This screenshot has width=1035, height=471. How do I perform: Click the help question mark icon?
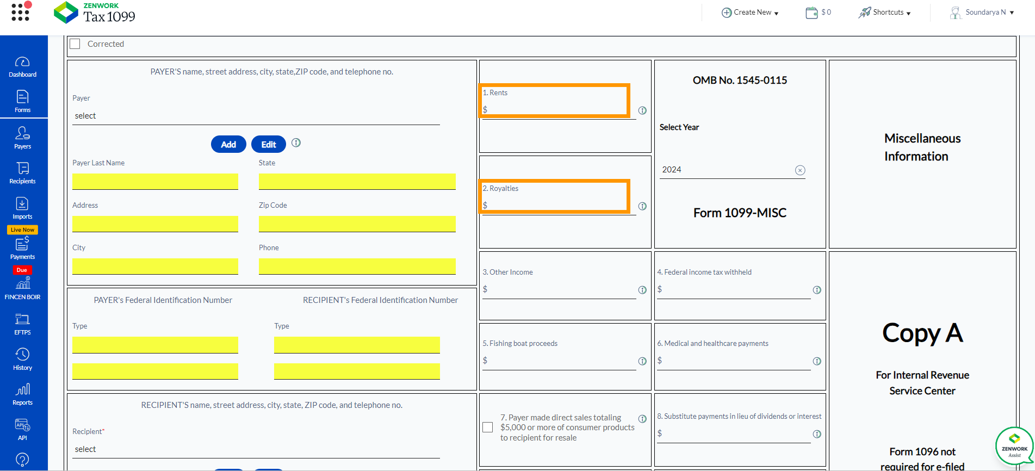tap(22, 460)
